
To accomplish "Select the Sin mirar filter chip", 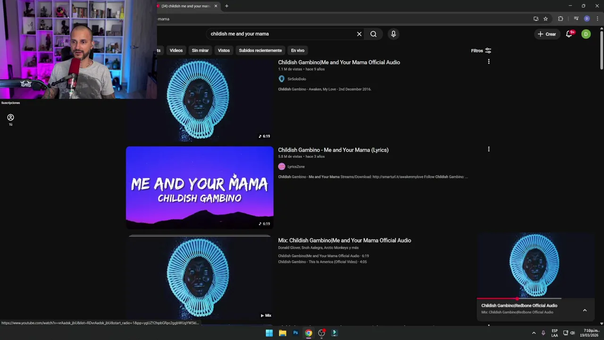I will coord(200,51).
